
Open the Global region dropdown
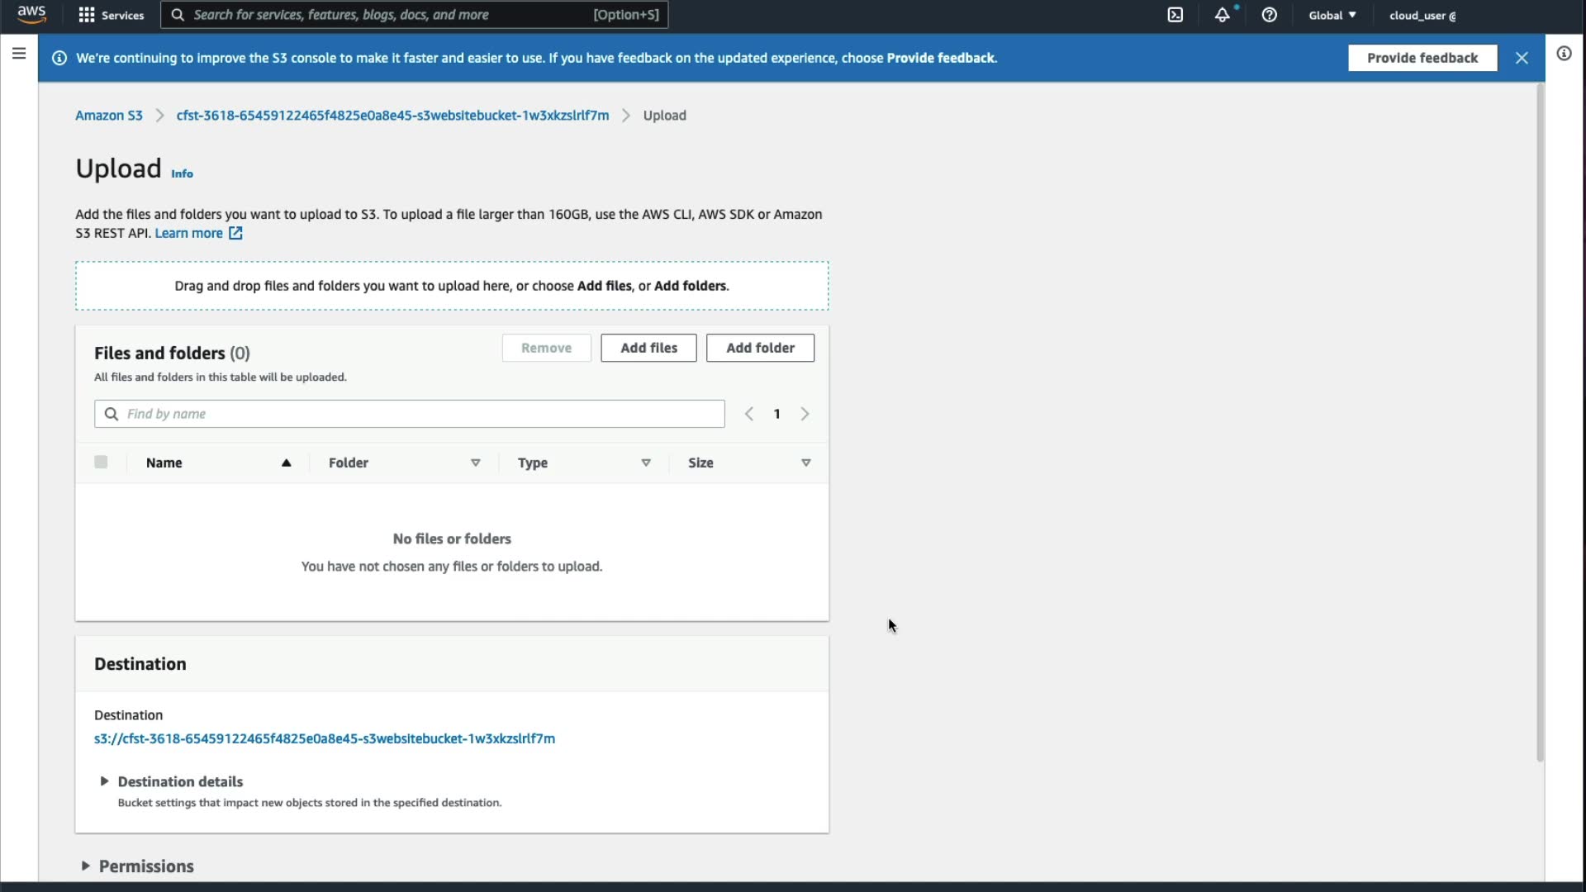(1332, 15)
